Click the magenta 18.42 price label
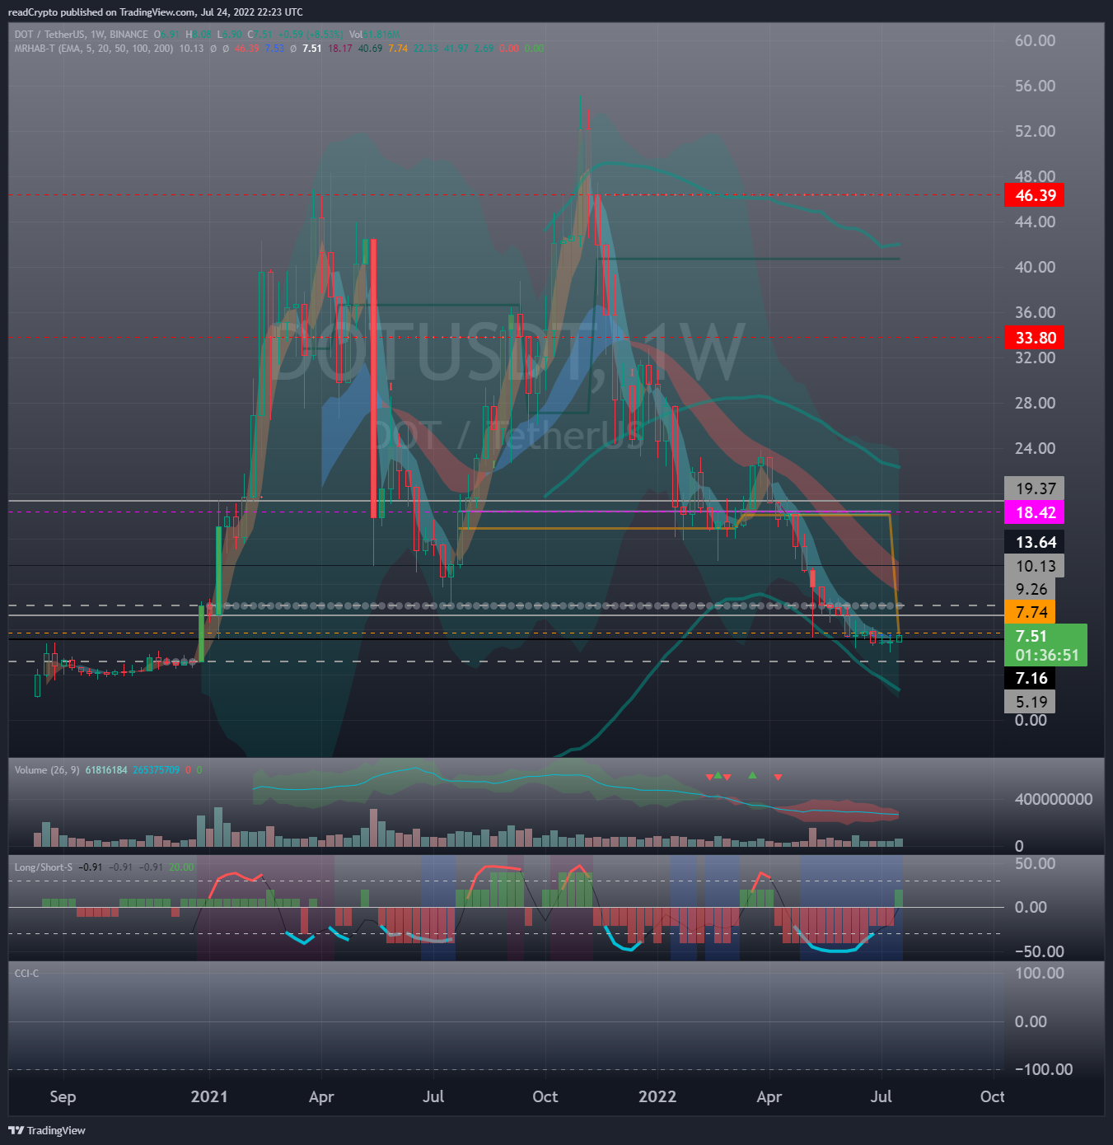Screen dimensions: 1113x1145 [1035, 512]
